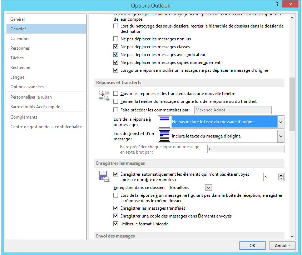Toggle saving copies in Éléments envoyés
Viewport: 302px width, 255px height.
pyautogui.click(x=115, y=216)
